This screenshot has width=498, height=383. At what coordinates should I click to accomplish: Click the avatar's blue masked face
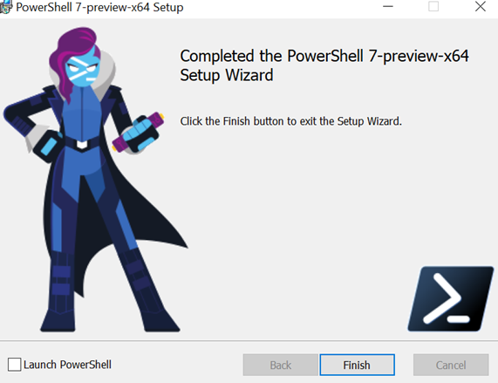click(x=82, y=71)
